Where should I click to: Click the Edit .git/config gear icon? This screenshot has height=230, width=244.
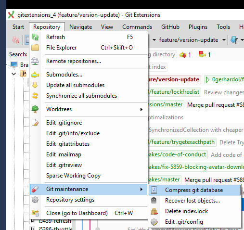point(154,222)
